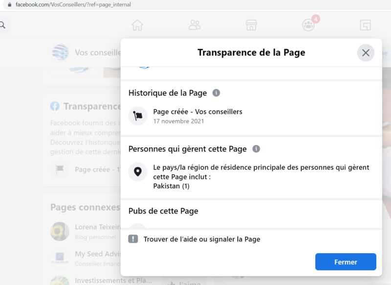
Task: Click the Pubs de cette Page heading
Action: point(163,211)
